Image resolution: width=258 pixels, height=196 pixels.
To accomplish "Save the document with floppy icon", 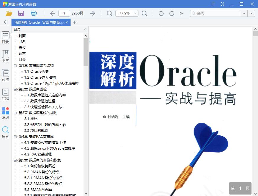I will coord(21,13).
